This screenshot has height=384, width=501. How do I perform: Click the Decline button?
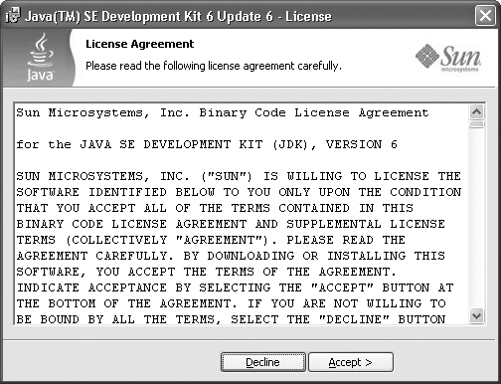(263, 362)
